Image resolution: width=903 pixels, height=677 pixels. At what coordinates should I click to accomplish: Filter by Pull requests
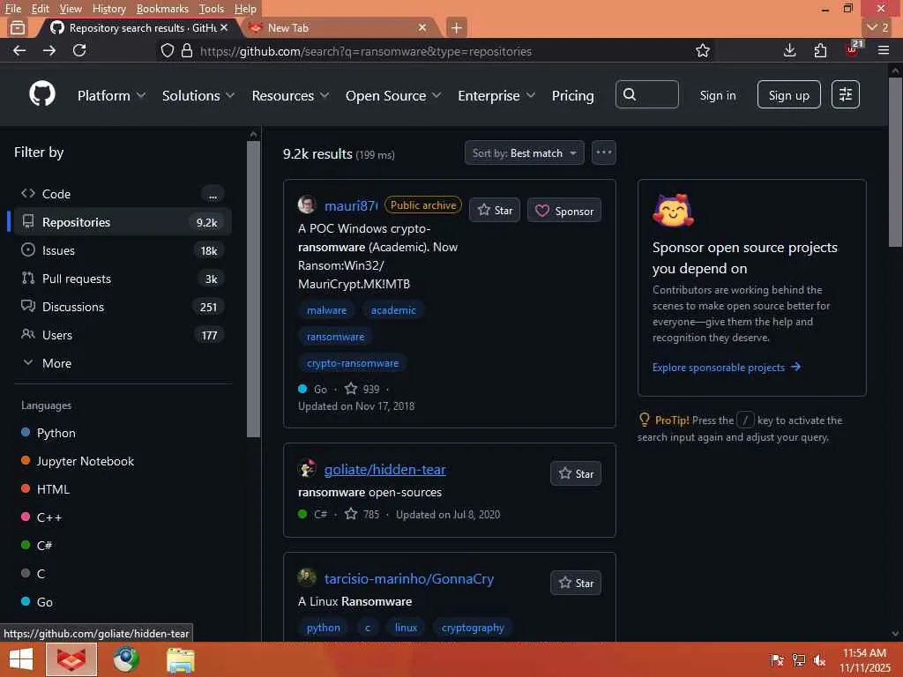point(120,279)
